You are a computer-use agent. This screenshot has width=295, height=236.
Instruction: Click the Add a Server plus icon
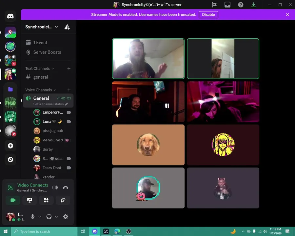click(10, 146)
